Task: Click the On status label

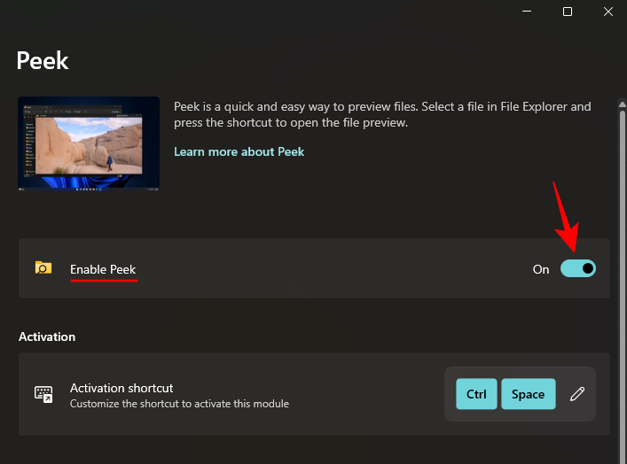Action: [541, 269]
